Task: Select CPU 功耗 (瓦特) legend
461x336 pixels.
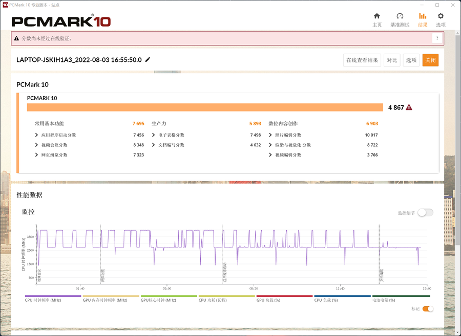Action: 227,298
